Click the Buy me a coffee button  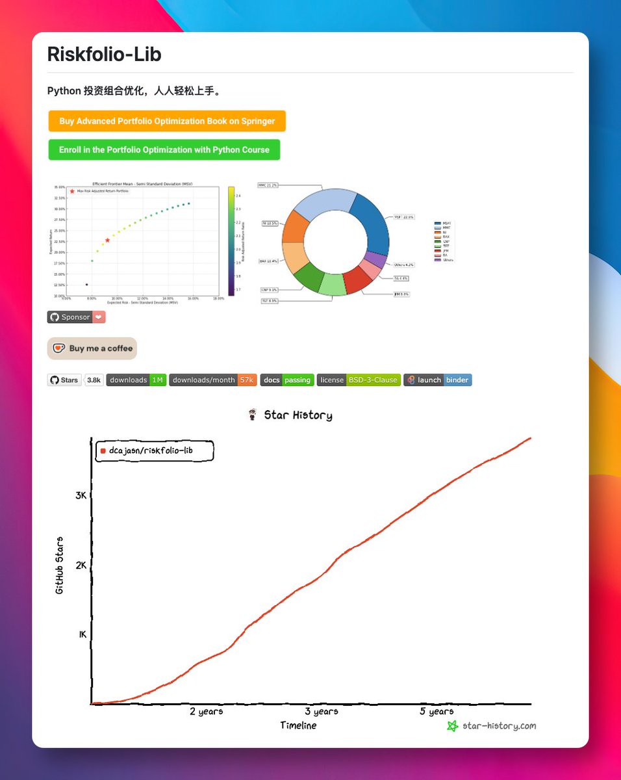coord(92,348)
